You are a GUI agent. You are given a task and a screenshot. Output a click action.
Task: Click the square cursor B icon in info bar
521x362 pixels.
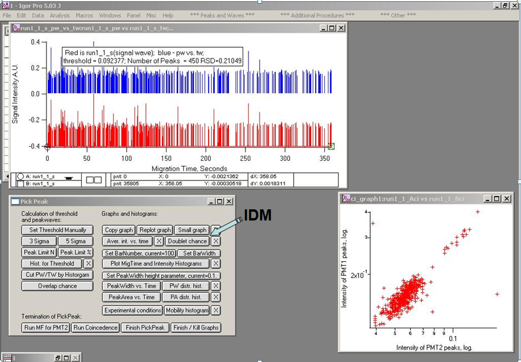point(21,184)
